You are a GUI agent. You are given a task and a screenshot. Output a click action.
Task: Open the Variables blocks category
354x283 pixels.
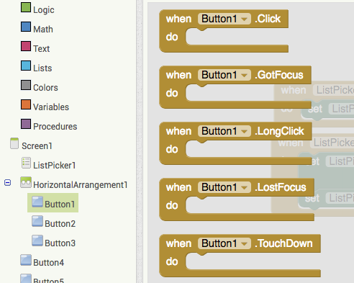click(x=51, y=107)
